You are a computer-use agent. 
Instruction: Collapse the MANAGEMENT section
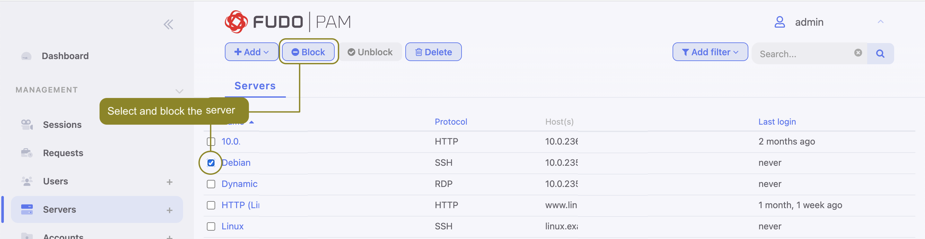(x=179, y=91)
